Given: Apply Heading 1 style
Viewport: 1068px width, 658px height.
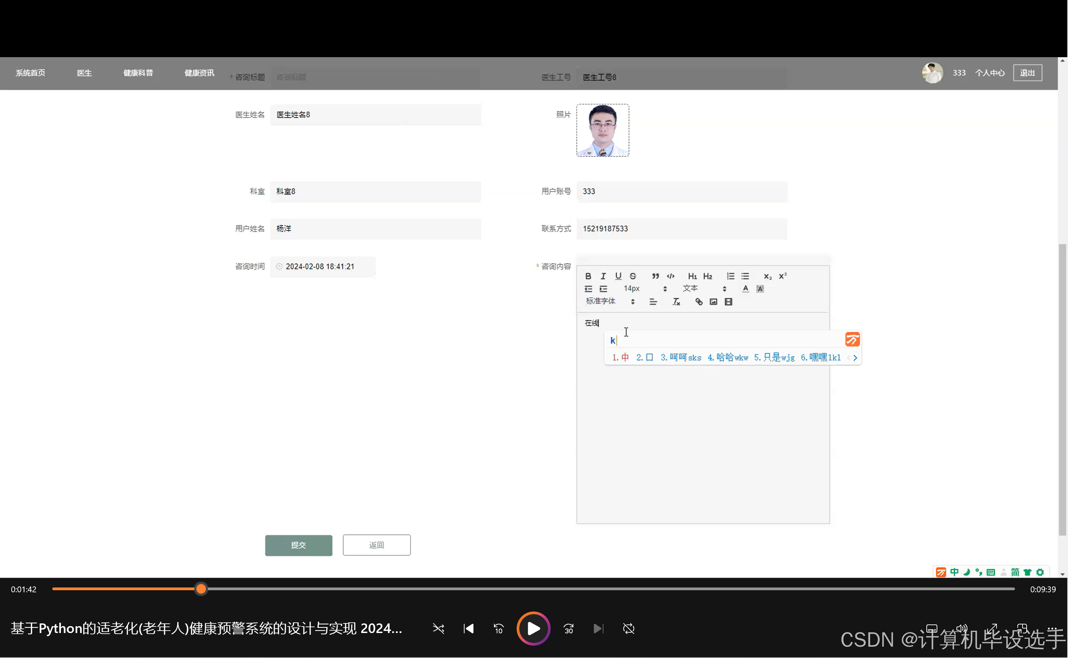Looking at the screenshot, I should [692, 276].
